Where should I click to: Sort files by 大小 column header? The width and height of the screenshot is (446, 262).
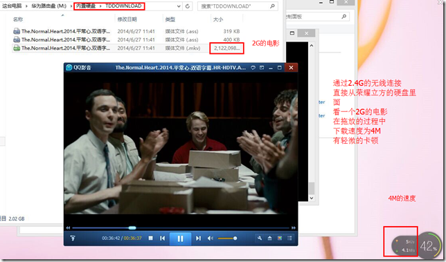coord(218,19)
